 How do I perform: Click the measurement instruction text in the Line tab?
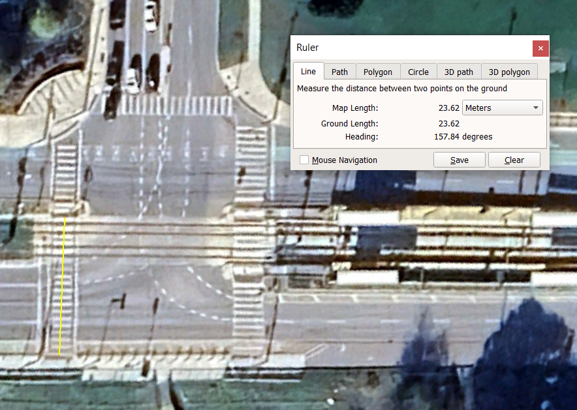point(402,88)
